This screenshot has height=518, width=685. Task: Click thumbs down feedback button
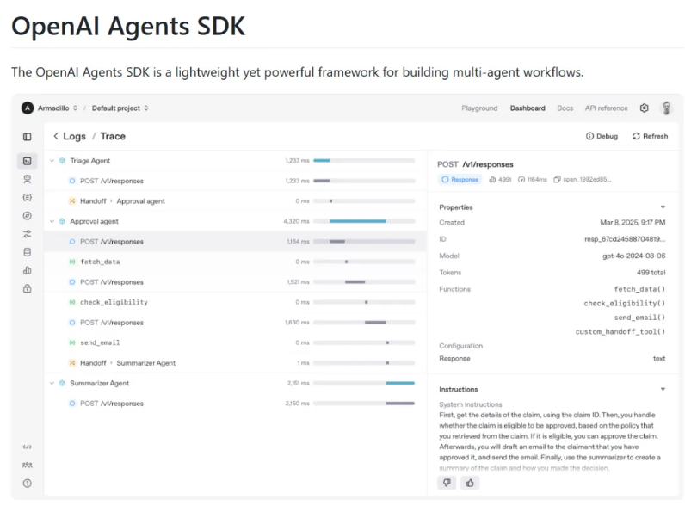(x=447, y=483)
